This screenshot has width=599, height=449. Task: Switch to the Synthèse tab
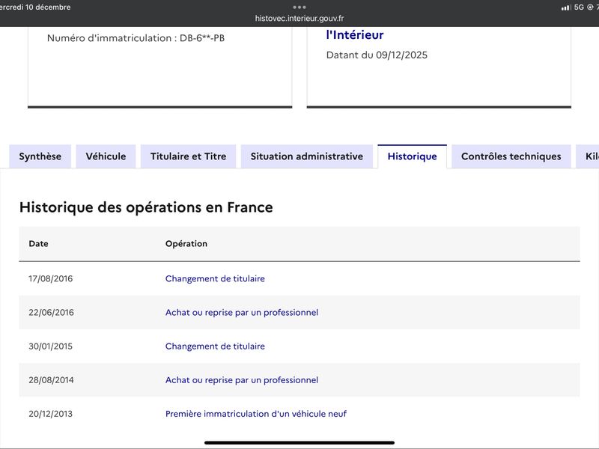click(40, 156)
